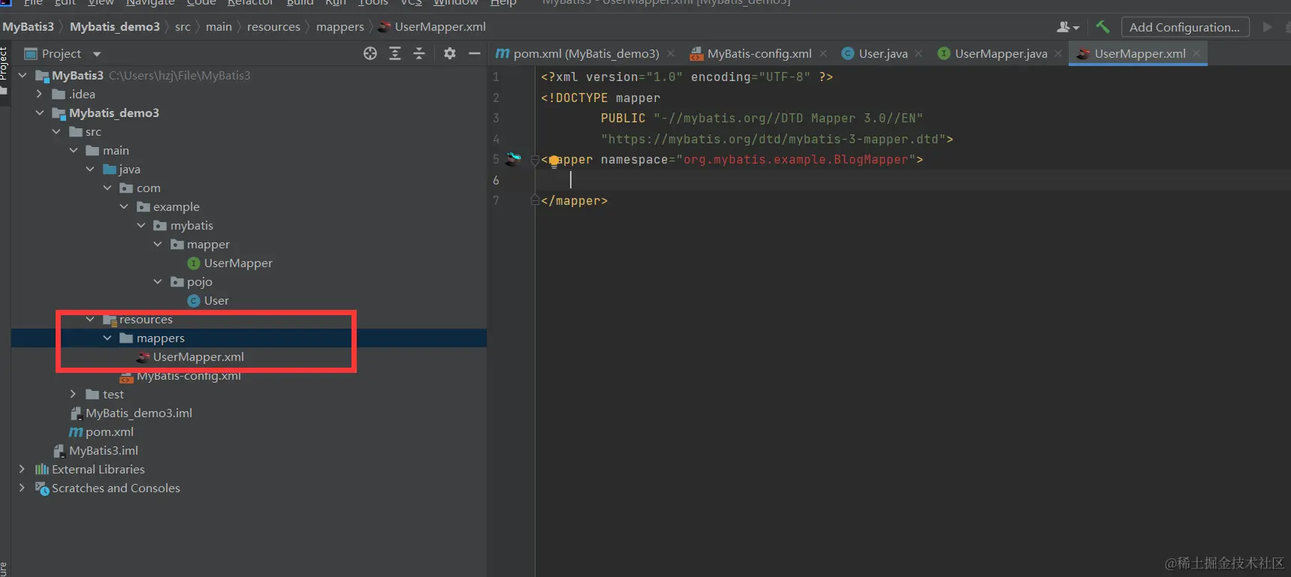Click MyBatis3 in breadcrumb bar
The image size is (1291, 577).
tap(29, 26)
